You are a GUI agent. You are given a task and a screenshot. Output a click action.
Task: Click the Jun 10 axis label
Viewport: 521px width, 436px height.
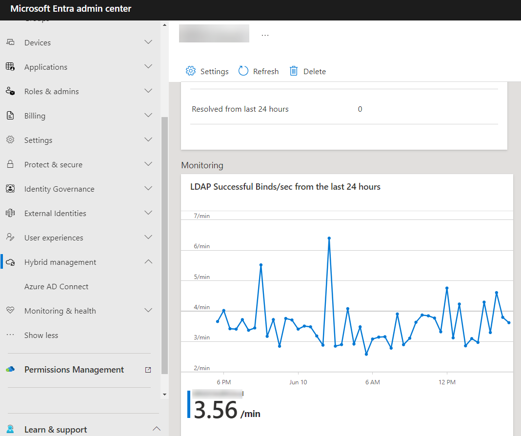click(298, 382)
